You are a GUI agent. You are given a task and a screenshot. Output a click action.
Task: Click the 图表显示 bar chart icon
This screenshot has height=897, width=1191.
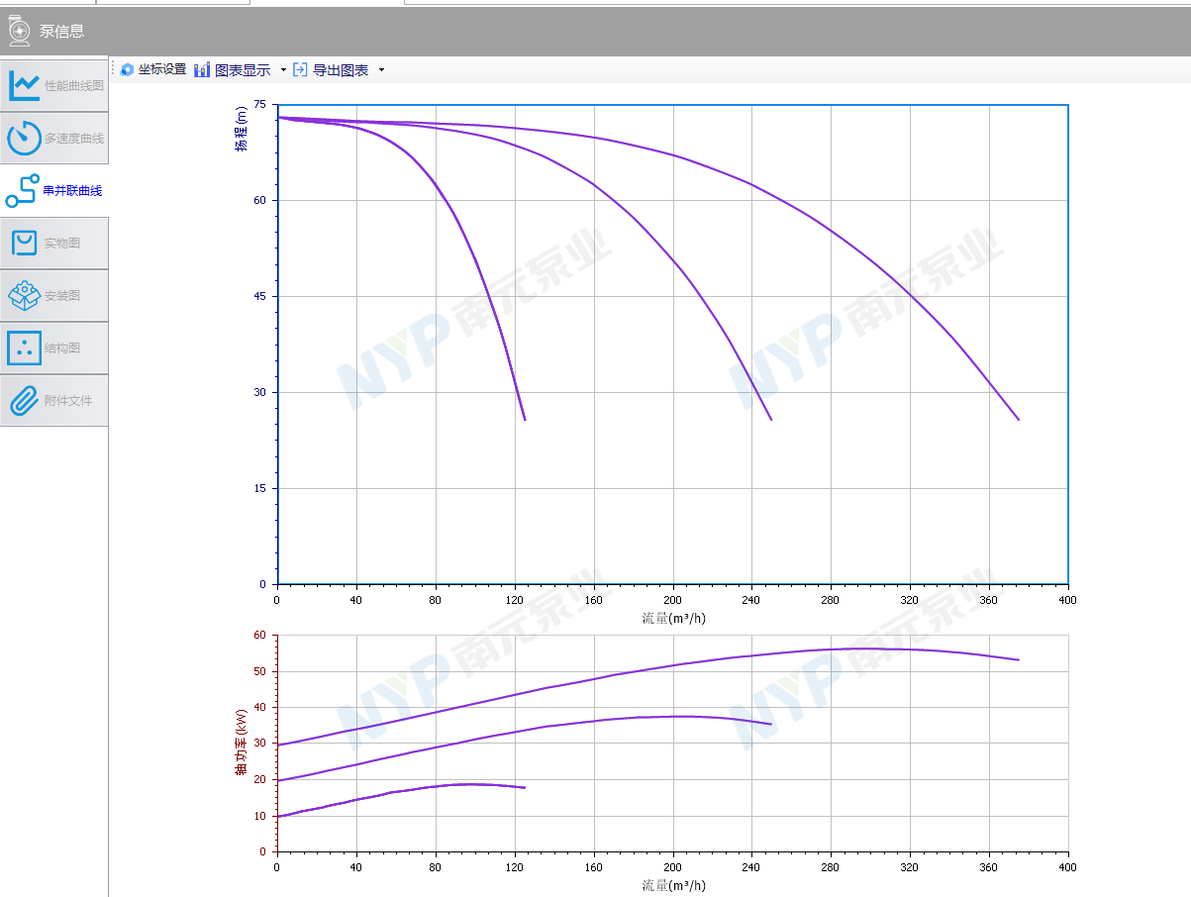tap(202, 69)
